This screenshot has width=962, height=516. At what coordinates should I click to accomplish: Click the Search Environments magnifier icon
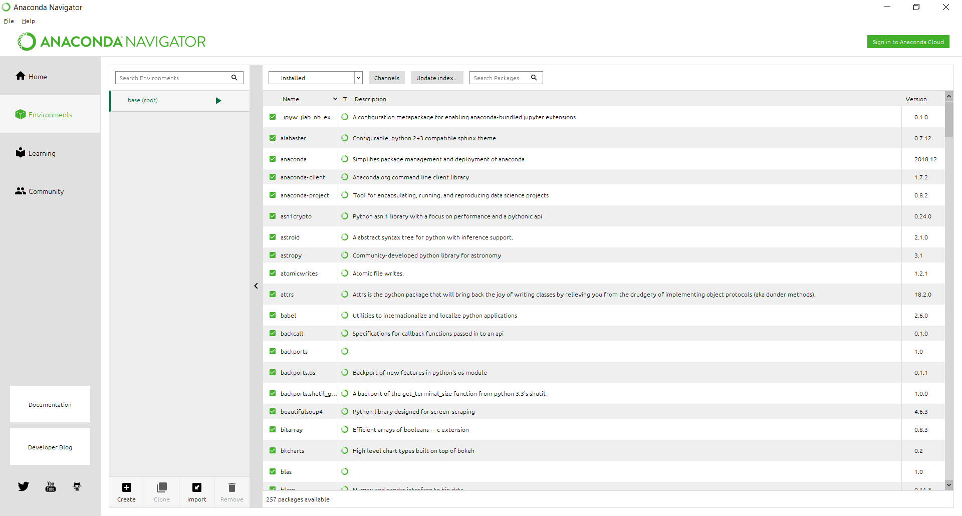pos(234,78)
